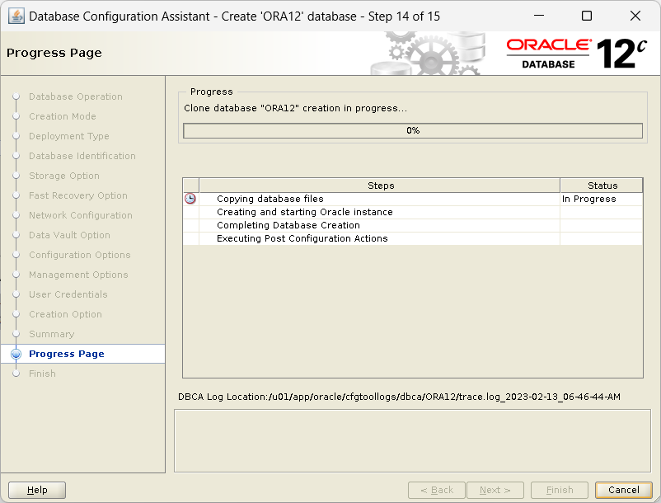Image resolution: width=661 pixels, height=503 pixels.
Task: Click the Java application icon in title bar
Action: click(16, 16)
